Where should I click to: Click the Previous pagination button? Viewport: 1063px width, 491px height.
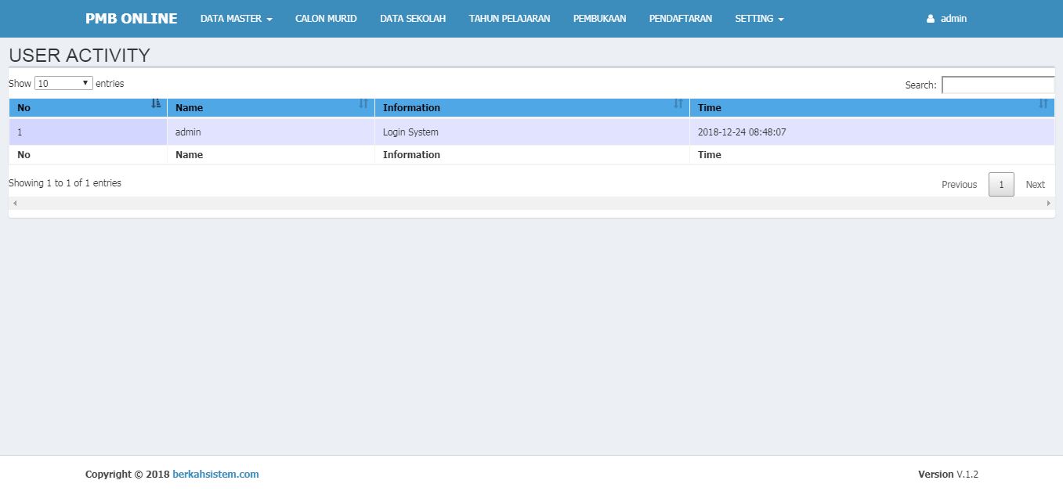coord(959,185)
